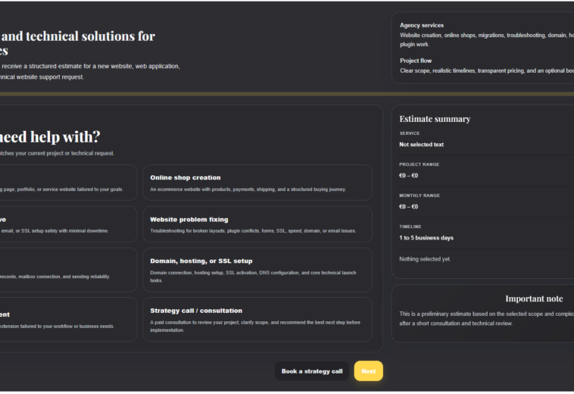Click the Agency services heading
This screenshot has width=574, height=394.
point(422,25)
